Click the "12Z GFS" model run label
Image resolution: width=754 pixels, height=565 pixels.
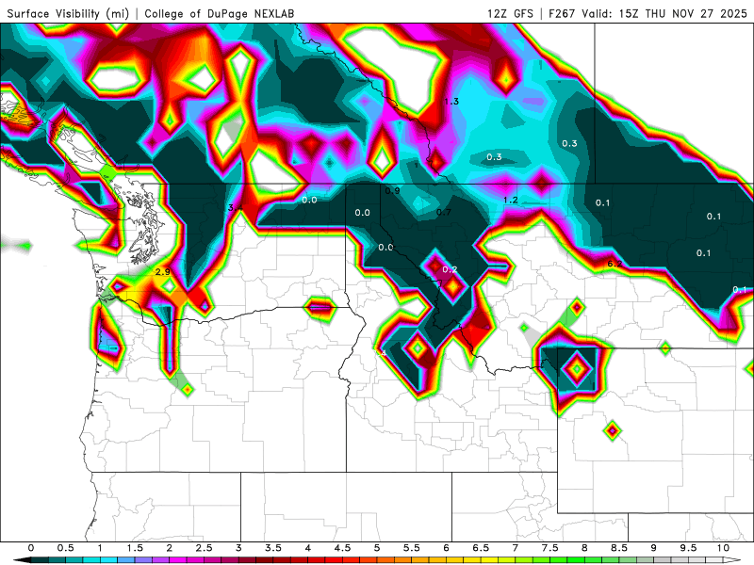point(510,13)
